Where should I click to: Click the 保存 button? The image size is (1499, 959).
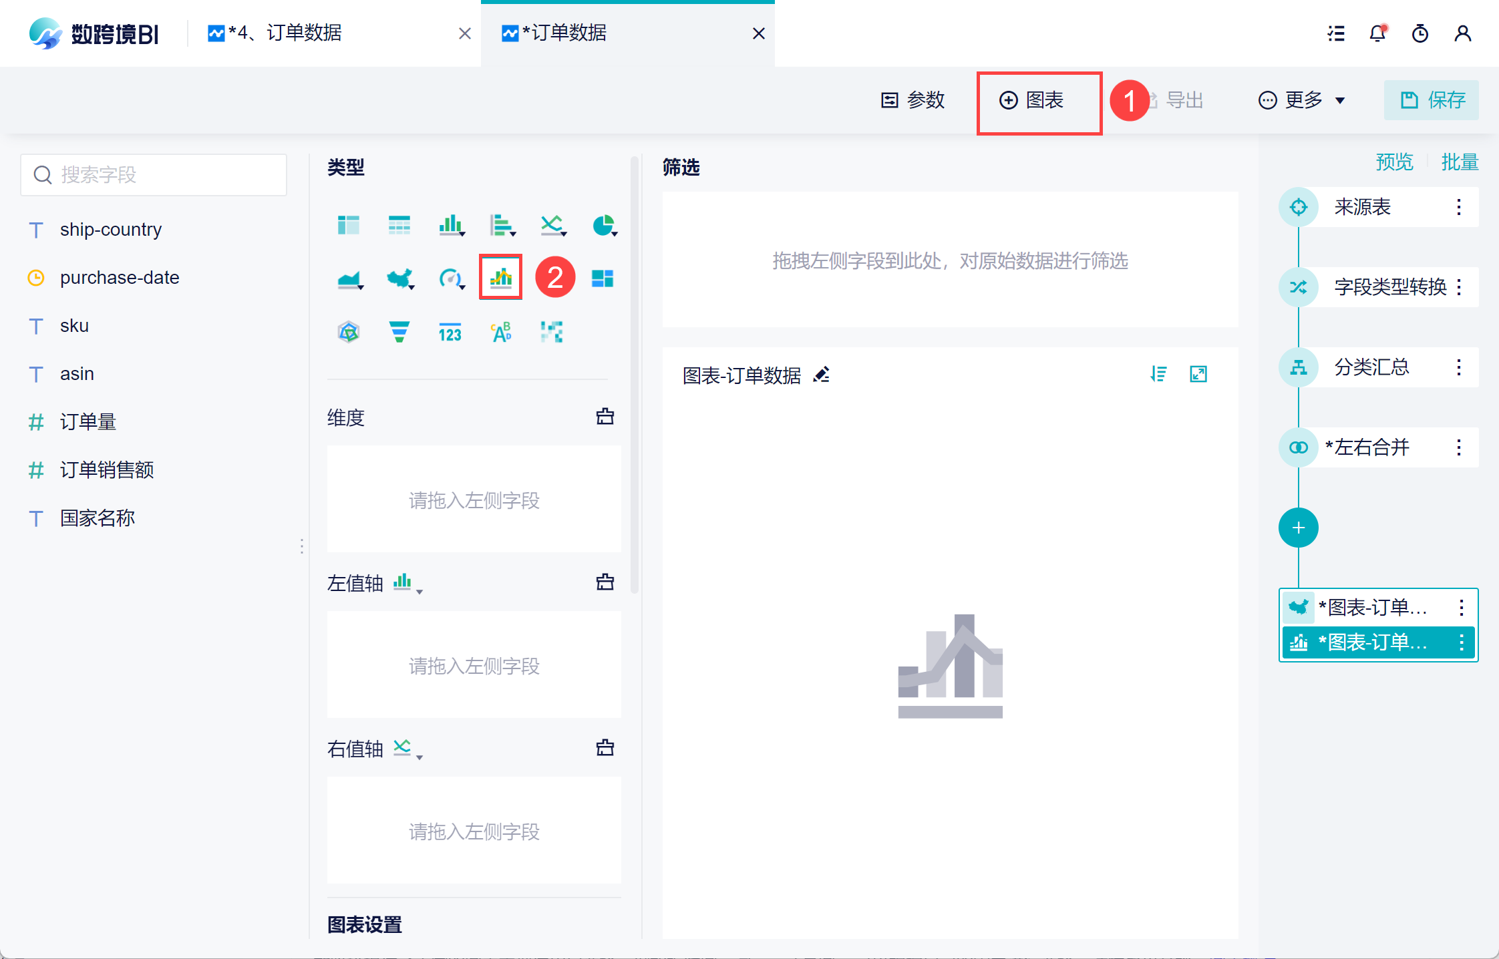pyautogui.click(x=1431, y=100)
